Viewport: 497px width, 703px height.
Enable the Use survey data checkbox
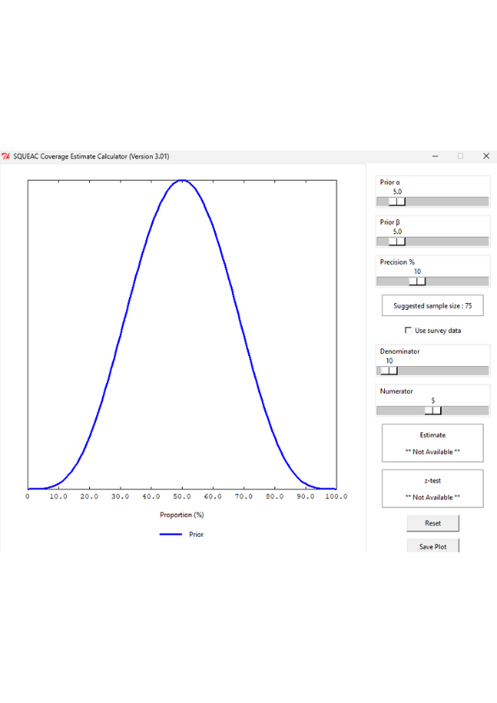[408, 330]
